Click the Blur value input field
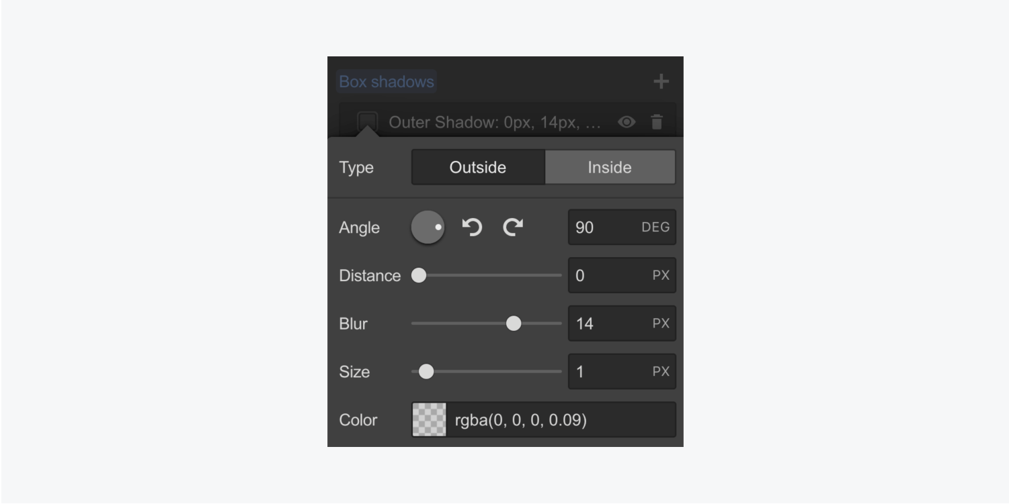Image resolution: width=1009 pixels, height=504 pixels. (x=608, y=323)
